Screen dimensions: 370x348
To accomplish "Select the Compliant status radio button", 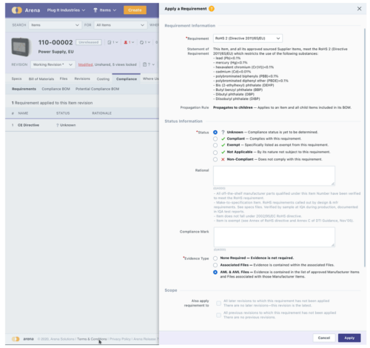I will (215, 138).
